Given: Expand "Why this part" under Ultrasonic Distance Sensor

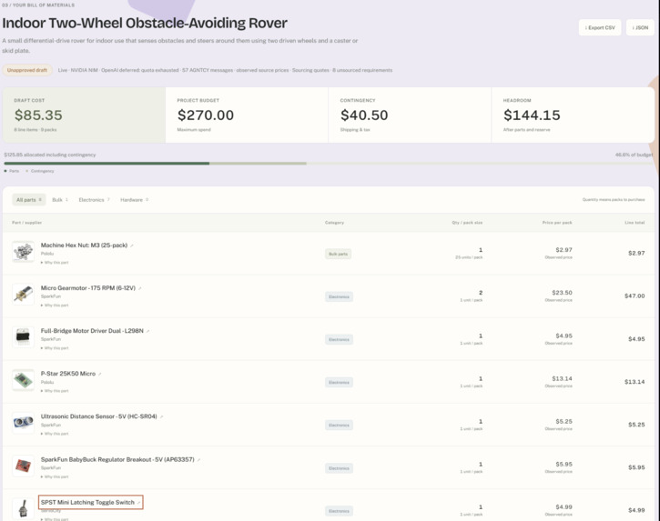Looking at the screenshot, I should [55, 434].
